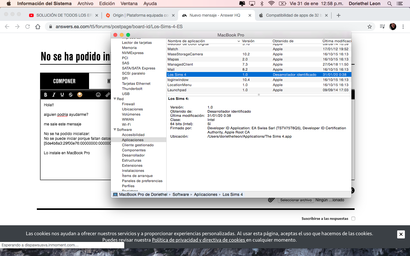Click MacBook Pro de Doriethel in path bar

pyautogui.click(x=140, y=195)
